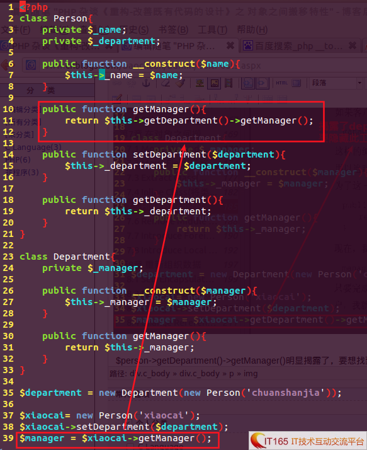Open the 帮助(H) help menu

click(252, 30)
